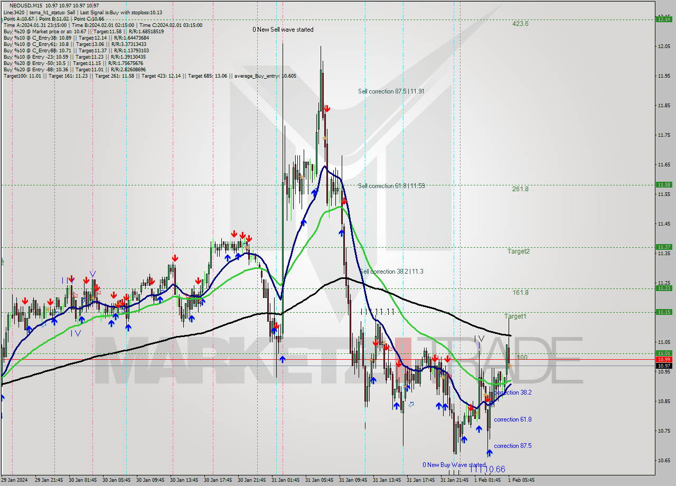Click the 'I I I 11.11' wave label
The width and height of the screenshot is (676, 486).
pos(378,312)
